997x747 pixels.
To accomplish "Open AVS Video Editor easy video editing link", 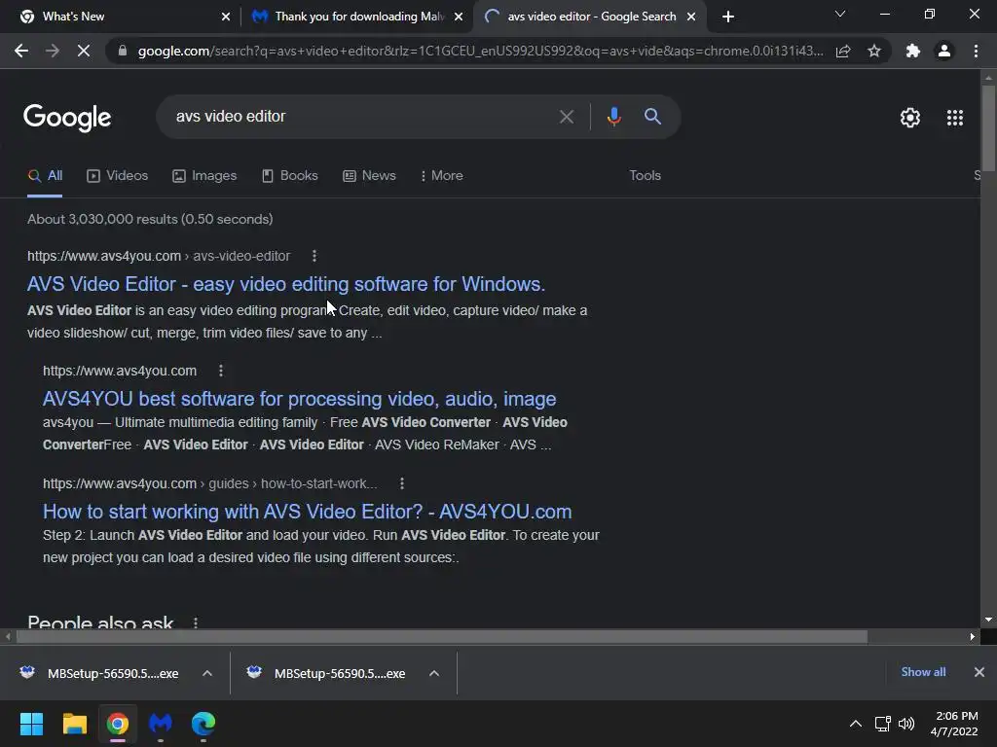I will coord(286,284).
